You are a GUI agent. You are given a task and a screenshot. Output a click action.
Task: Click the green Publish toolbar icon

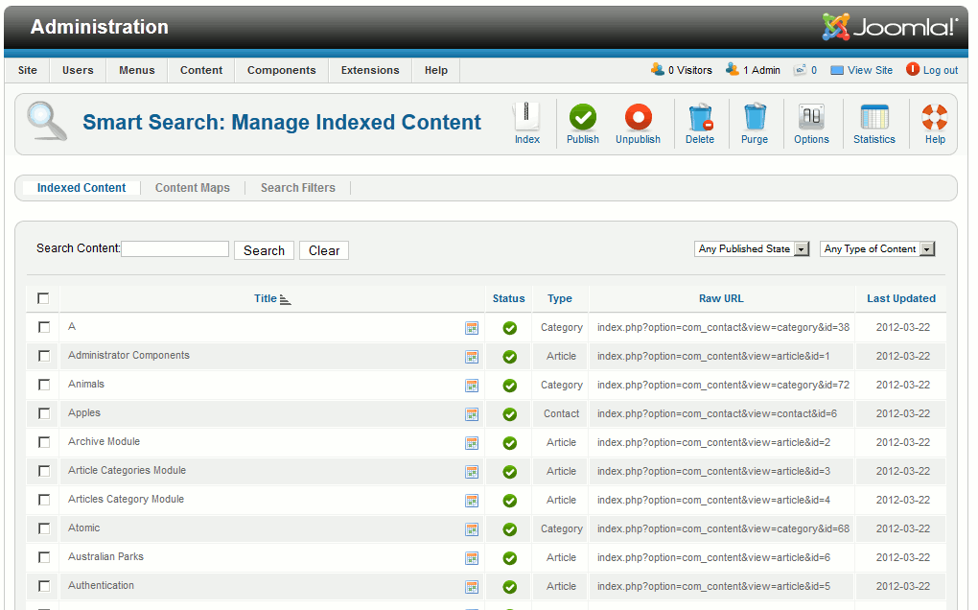coord(582,118)
